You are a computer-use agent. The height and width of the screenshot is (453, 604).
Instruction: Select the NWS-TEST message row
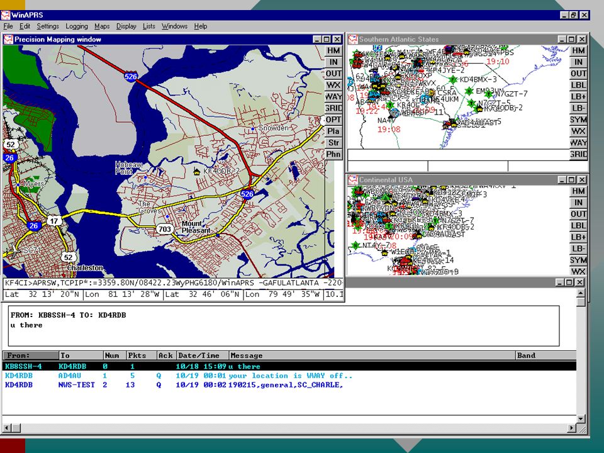[x=289, y=385]
